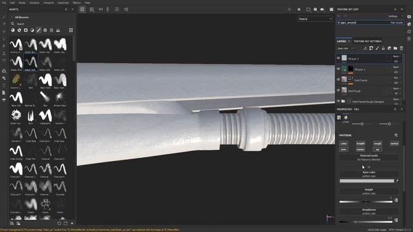Add an effect using the wand icon
This screenshot has width=413, height=232.
[x=365, y=48]
